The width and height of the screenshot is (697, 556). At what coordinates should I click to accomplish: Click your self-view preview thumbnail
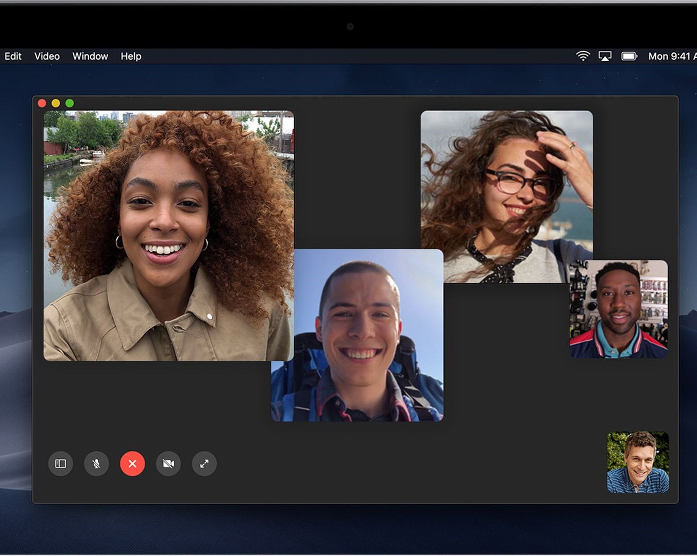point(638,462)
